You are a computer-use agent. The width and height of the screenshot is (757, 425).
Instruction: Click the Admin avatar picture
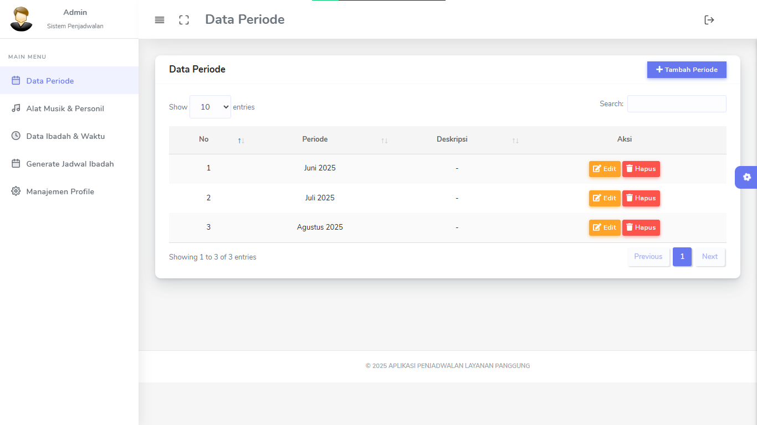[x=22, y=19]
